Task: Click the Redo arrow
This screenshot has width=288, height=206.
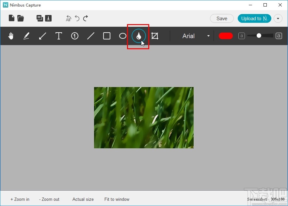Action: click(x=85, y=18)
